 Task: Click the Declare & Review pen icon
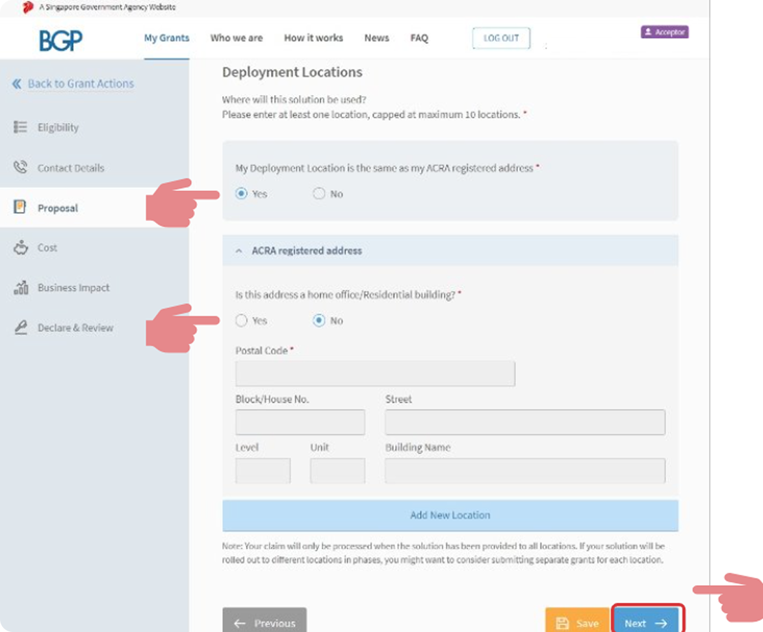21,328
